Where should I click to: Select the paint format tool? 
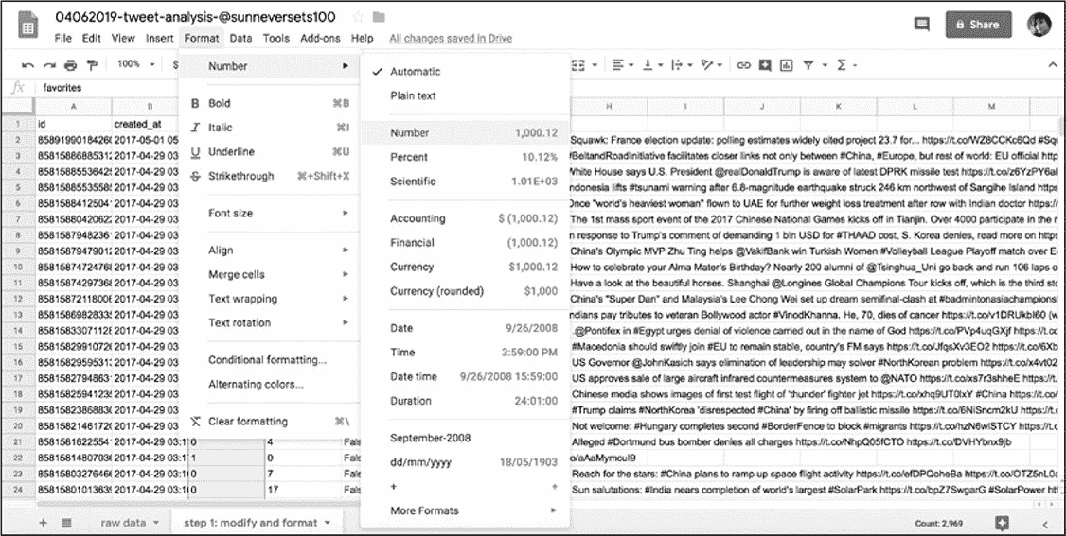(92, 65)
